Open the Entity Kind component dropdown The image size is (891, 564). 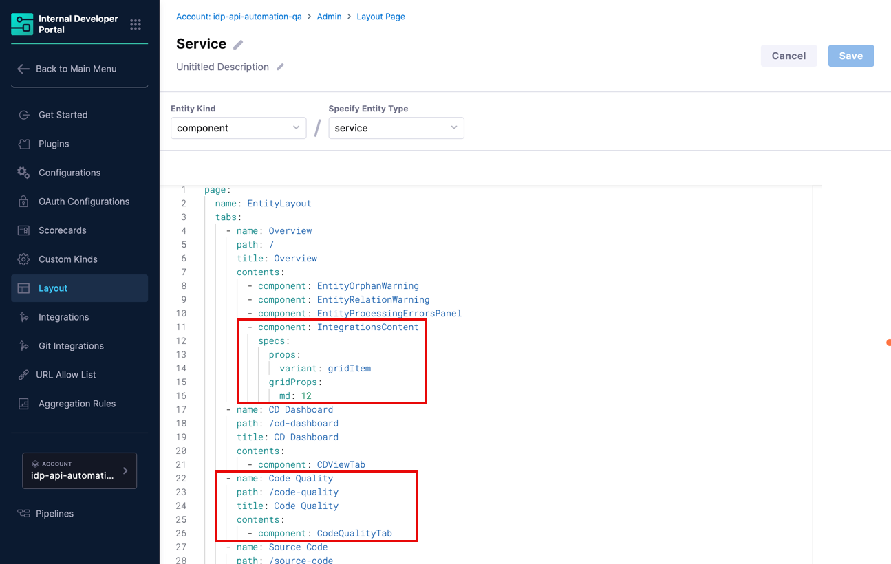(x=238, y=128)
